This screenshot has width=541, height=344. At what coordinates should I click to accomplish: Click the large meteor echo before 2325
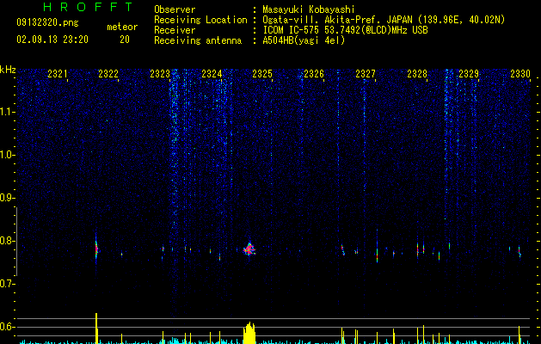tap(249, 249)
